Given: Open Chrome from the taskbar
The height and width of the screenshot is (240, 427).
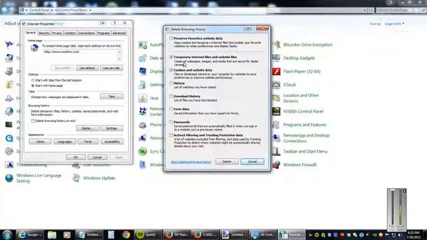Looking at the screenshot, I should 126,235.
